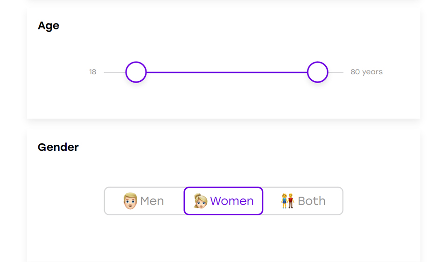Click gray track left of minimum age handle
Screen dimensions: 448x262
click(x=115, y=72)
